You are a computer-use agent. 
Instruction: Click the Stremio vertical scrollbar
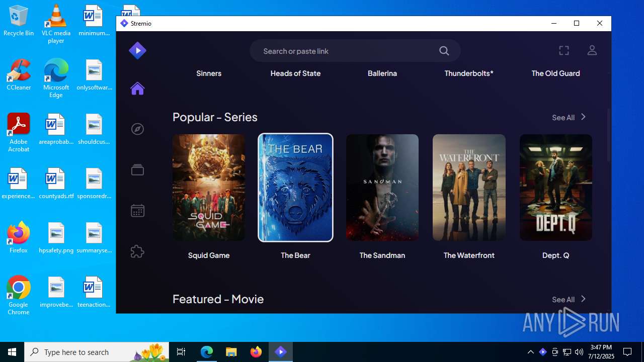(609, 135)
